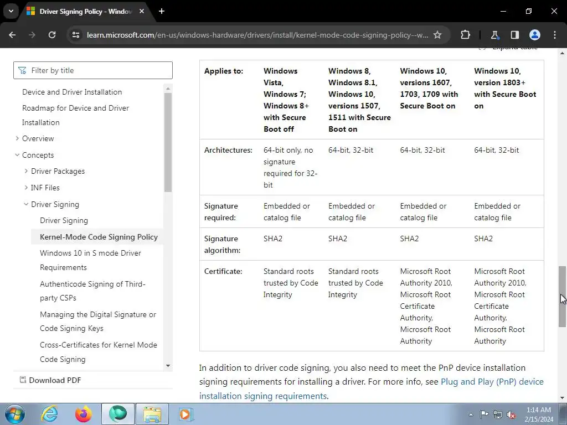The width and height of the screenshot is (567, 425).
Task: Open Managing the Digital Signature or Code Signing Keys
Action: click(98, 322)
